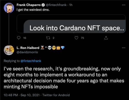
Task: Click blue @fintechfrank in Replying to
Action: pos(31,61)
